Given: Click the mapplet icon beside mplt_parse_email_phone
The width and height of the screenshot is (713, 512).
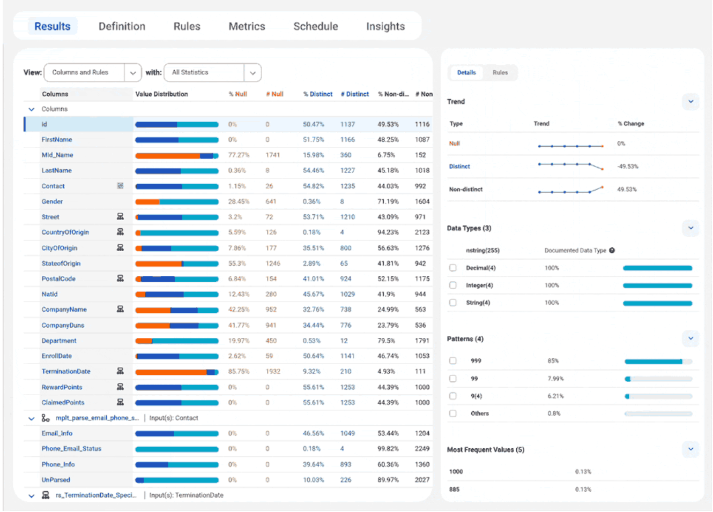Looking at the screenshot, I should pyautogui.click(x=46, y=418).
